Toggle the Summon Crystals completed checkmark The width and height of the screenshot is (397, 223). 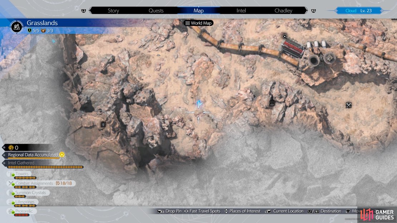coord(13,194)
